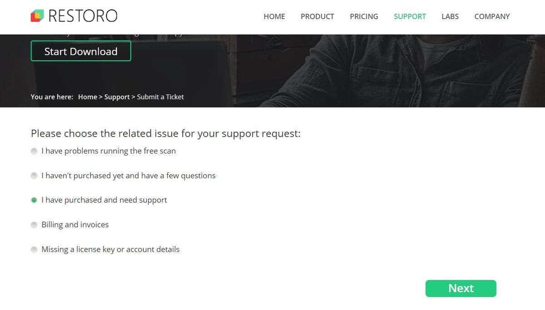Pick the Billing and invoices radio button
This screenshot has height=310, width=545.
point(34,225)
